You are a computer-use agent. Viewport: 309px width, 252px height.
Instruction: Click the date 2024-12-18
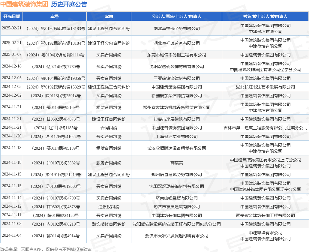coord(12,66)
